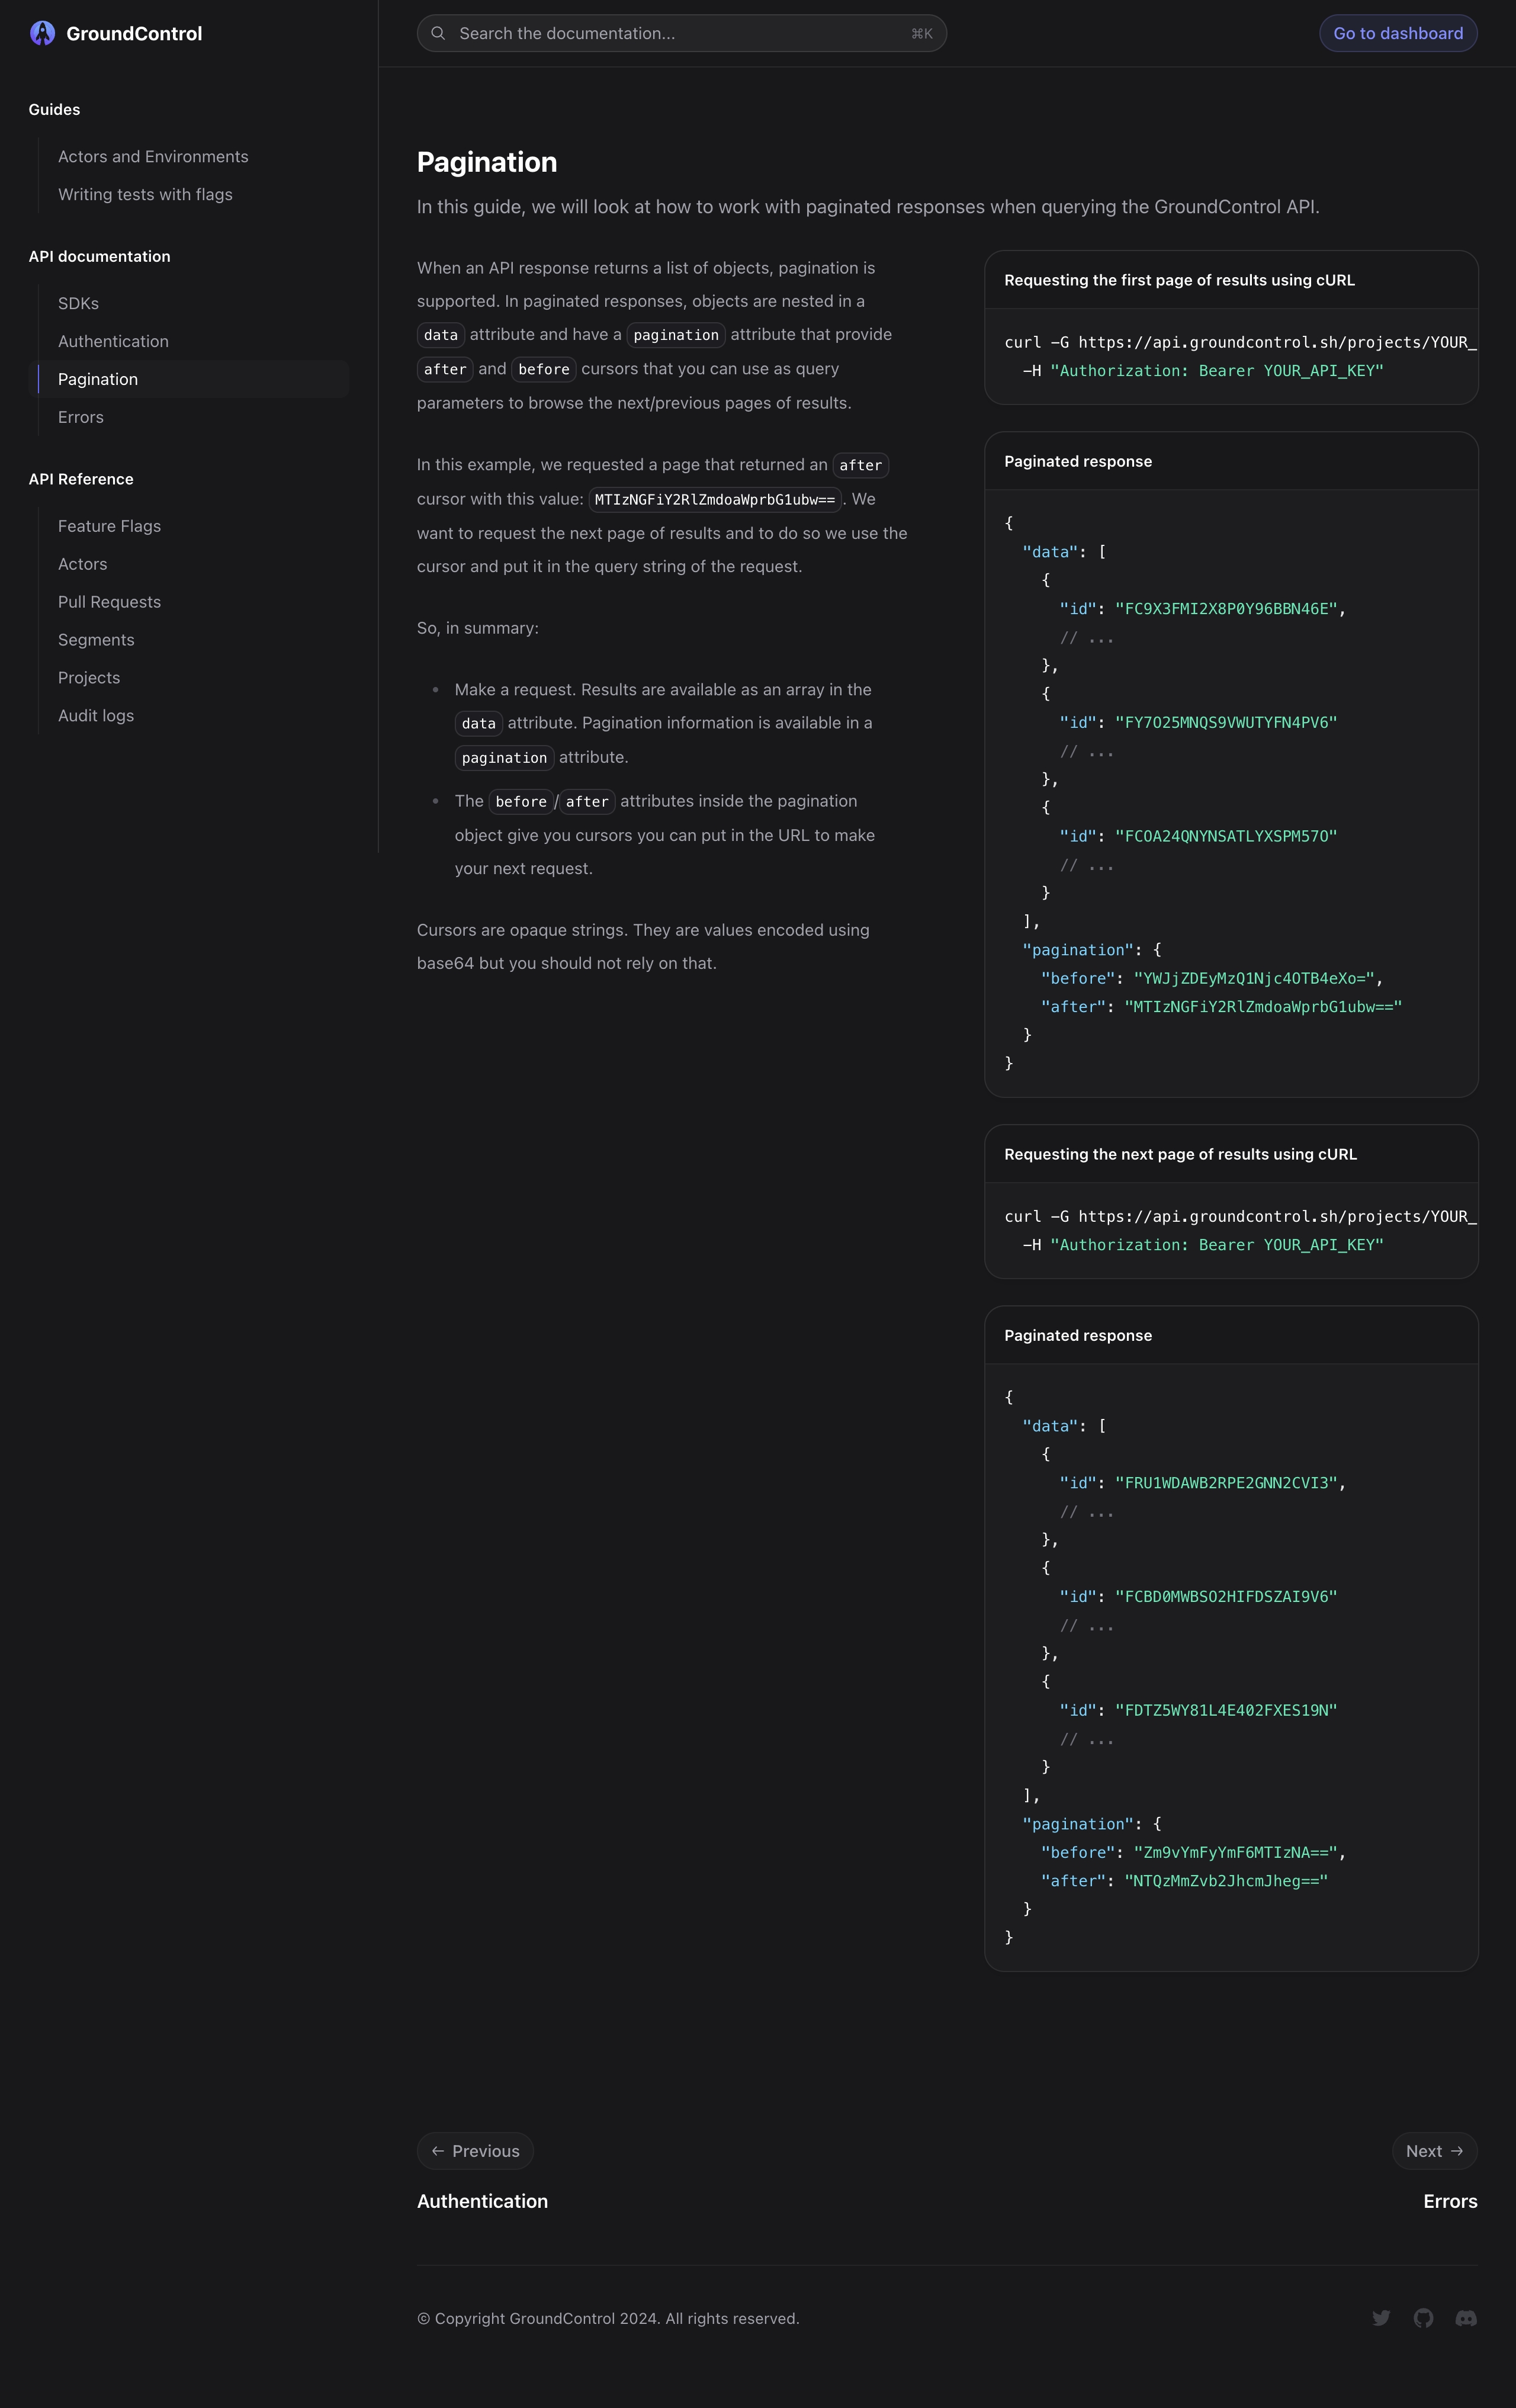1516x2408 pixels.
Task: Click "Requesting the first page of results" title
Action: pos(1179,281)
